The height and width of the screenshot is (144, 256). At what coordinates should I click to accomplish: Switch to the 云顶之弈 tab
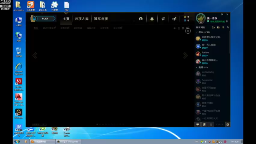(x=82, y=19)
